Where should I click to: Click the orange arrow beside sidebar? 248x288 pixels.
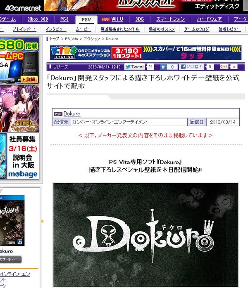pyautogui.click(x=43, y=221)
